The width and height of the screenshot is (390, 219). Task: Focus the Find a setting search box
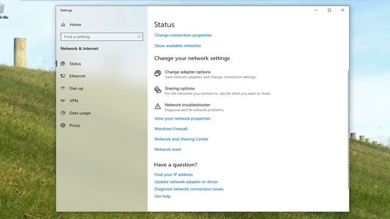click(102, 36)
